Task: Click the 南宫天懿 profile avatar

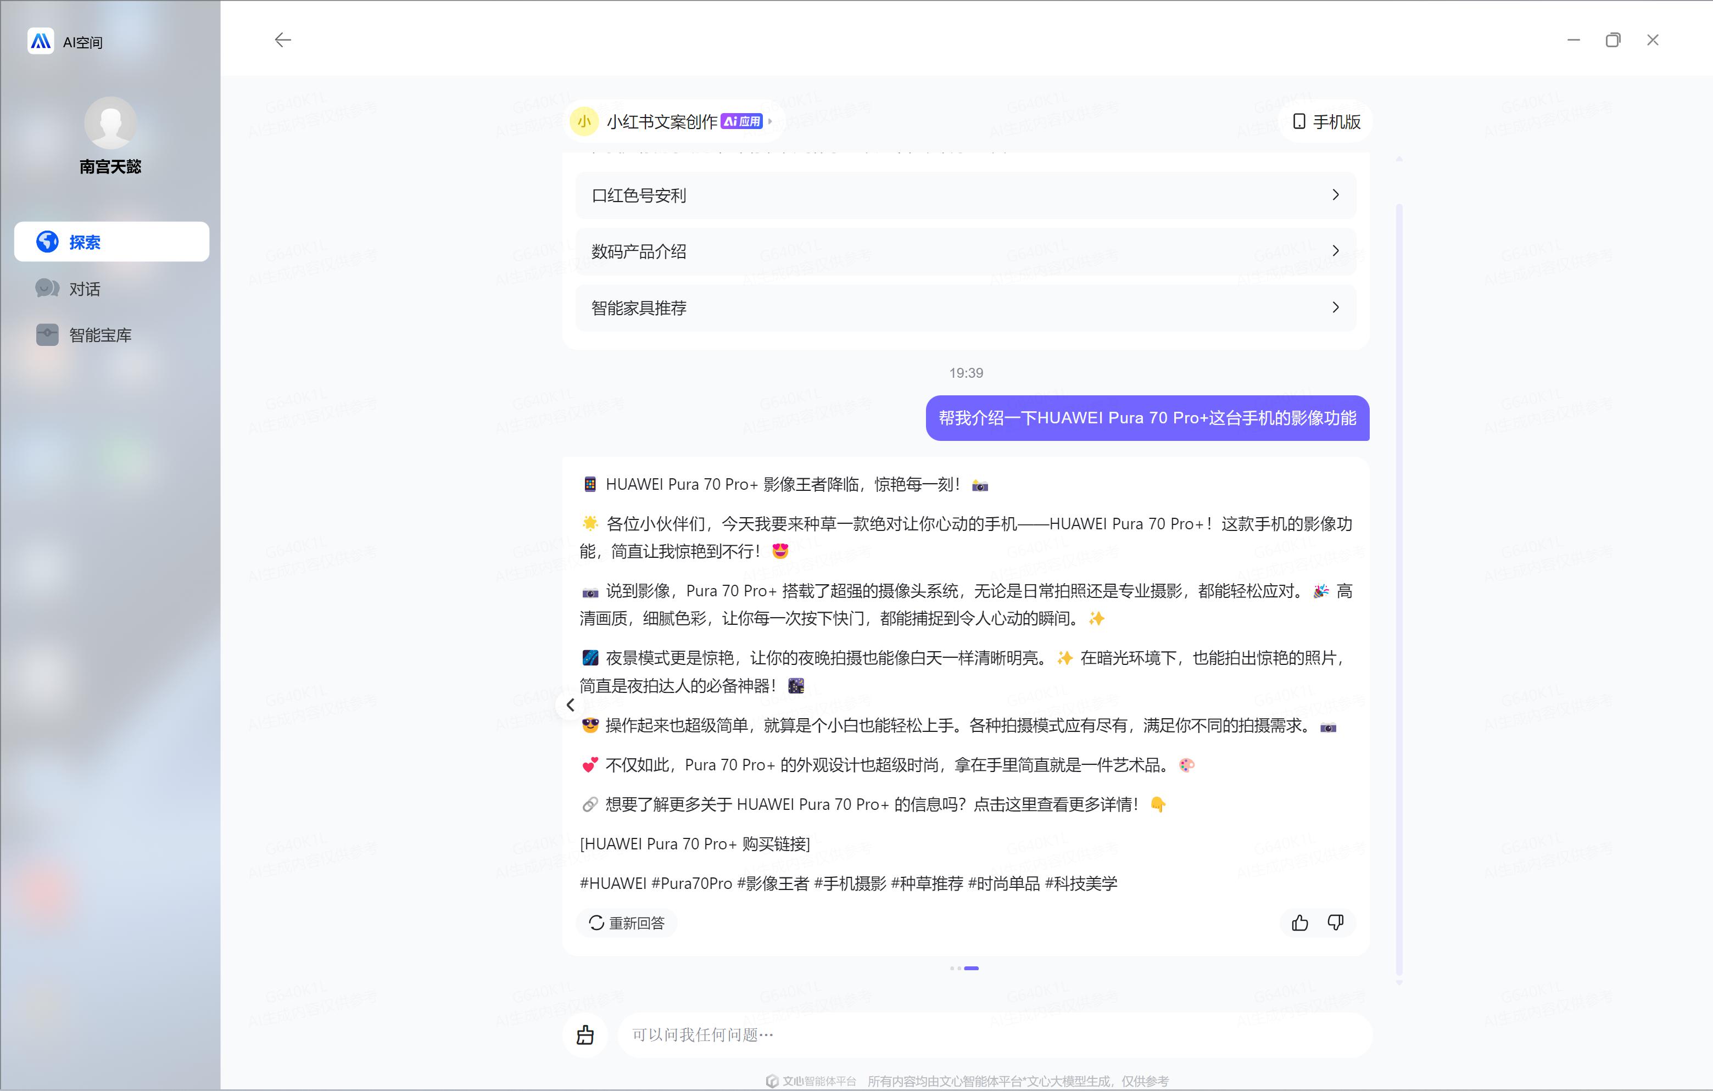Action: (110, 122)
